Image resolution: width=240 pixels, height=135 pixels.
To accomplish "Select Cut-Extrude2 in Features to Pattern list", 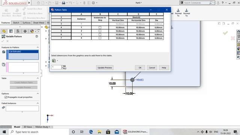I will (x=23, y=52).
